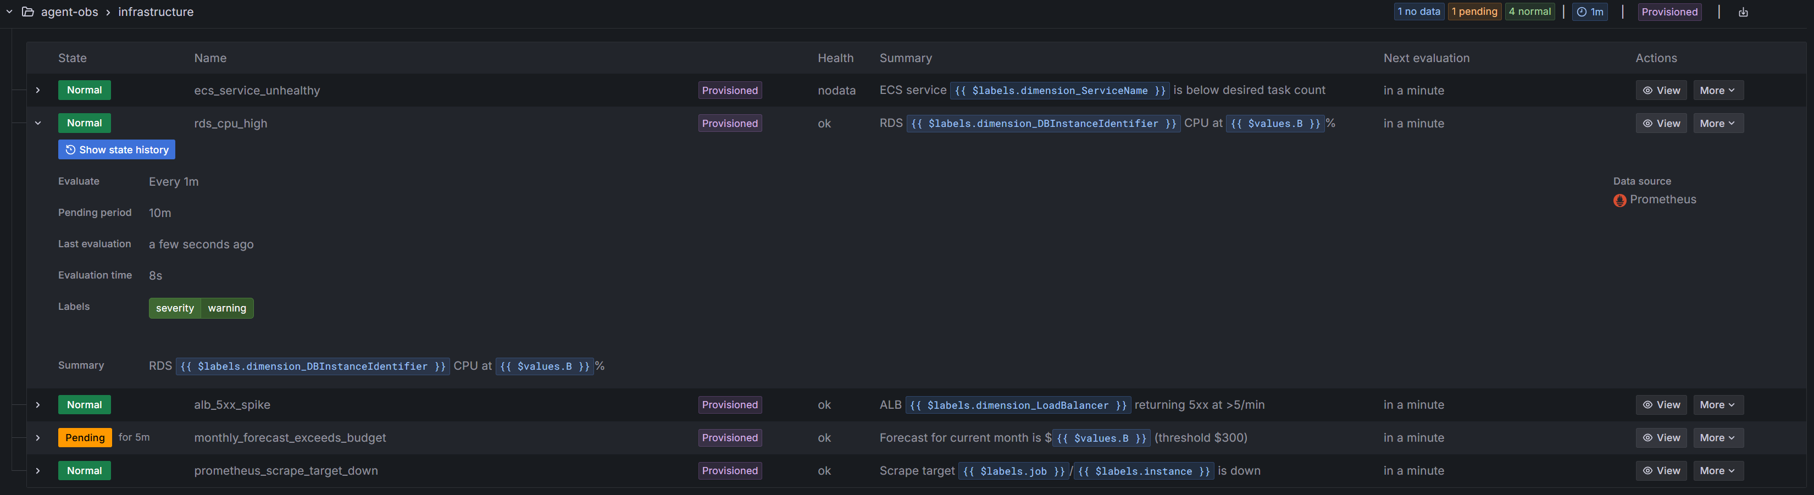The width and height of the screenshot is (1814, 495).
Task: Click Normal state badge for alb_5xx_spike
Action: (x=85, y=405)
